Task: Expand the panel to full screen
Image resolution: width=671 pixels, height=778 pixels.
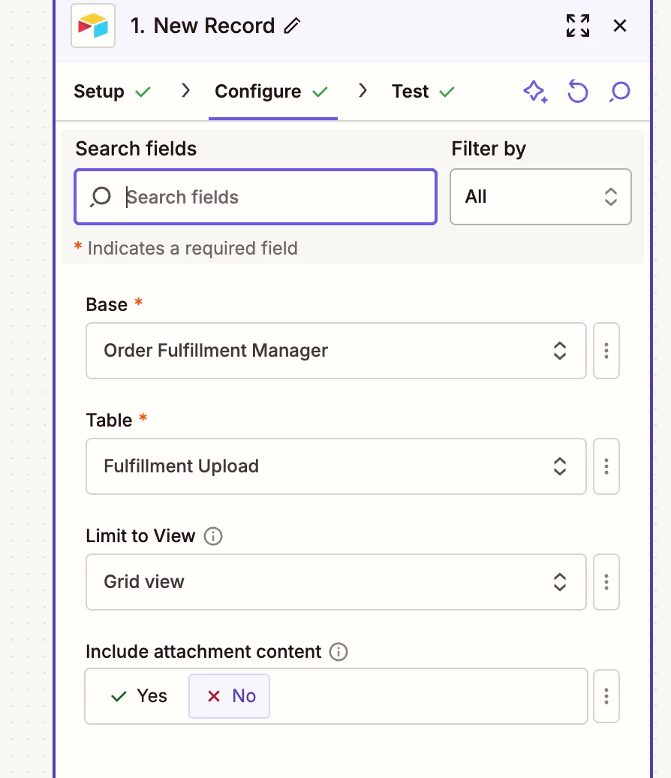Action: pyautogui.click(x=577, y=26)
